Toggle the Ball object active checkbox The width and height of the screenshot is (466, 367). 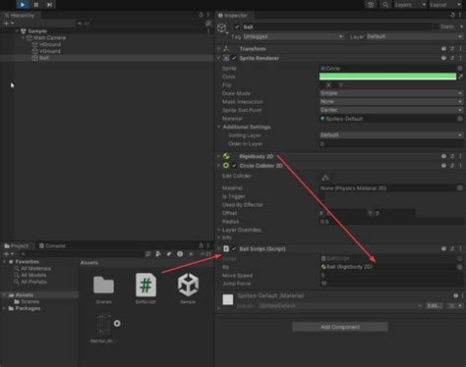tap(237, 26)
